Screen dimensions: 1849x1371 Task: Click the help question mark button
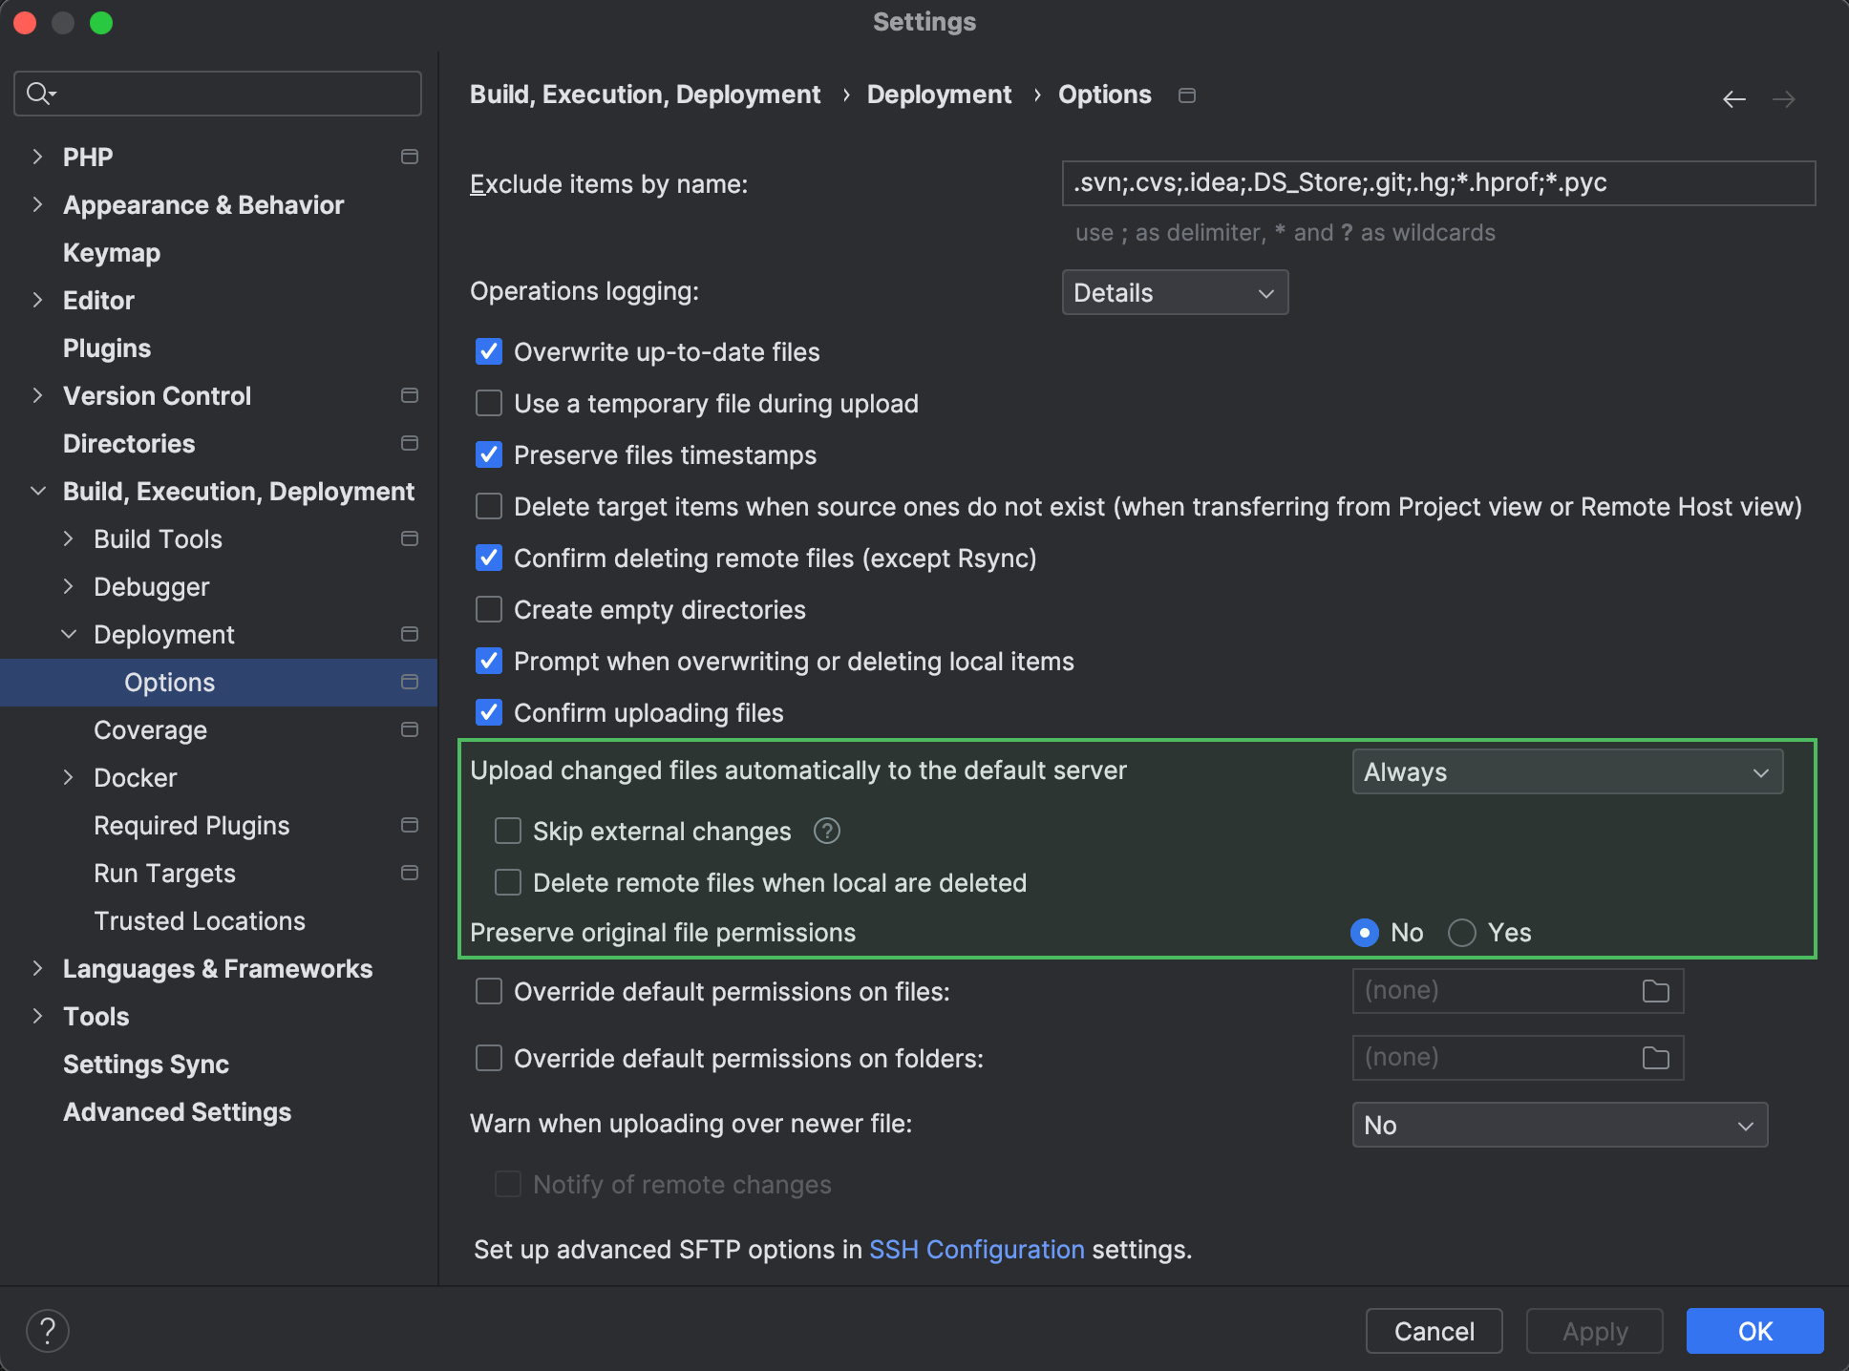(47, 1329)
